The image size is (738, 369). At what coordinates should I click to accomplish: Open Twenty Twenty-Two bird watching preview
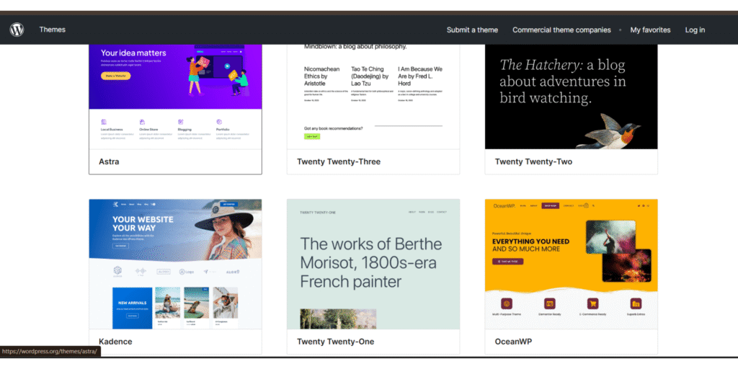[572, 97]
